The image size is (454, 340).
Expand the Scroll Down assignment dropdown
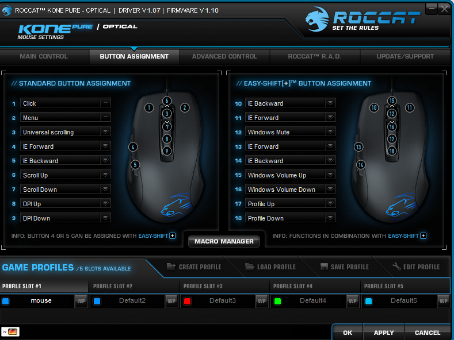[x=105, y=189]
